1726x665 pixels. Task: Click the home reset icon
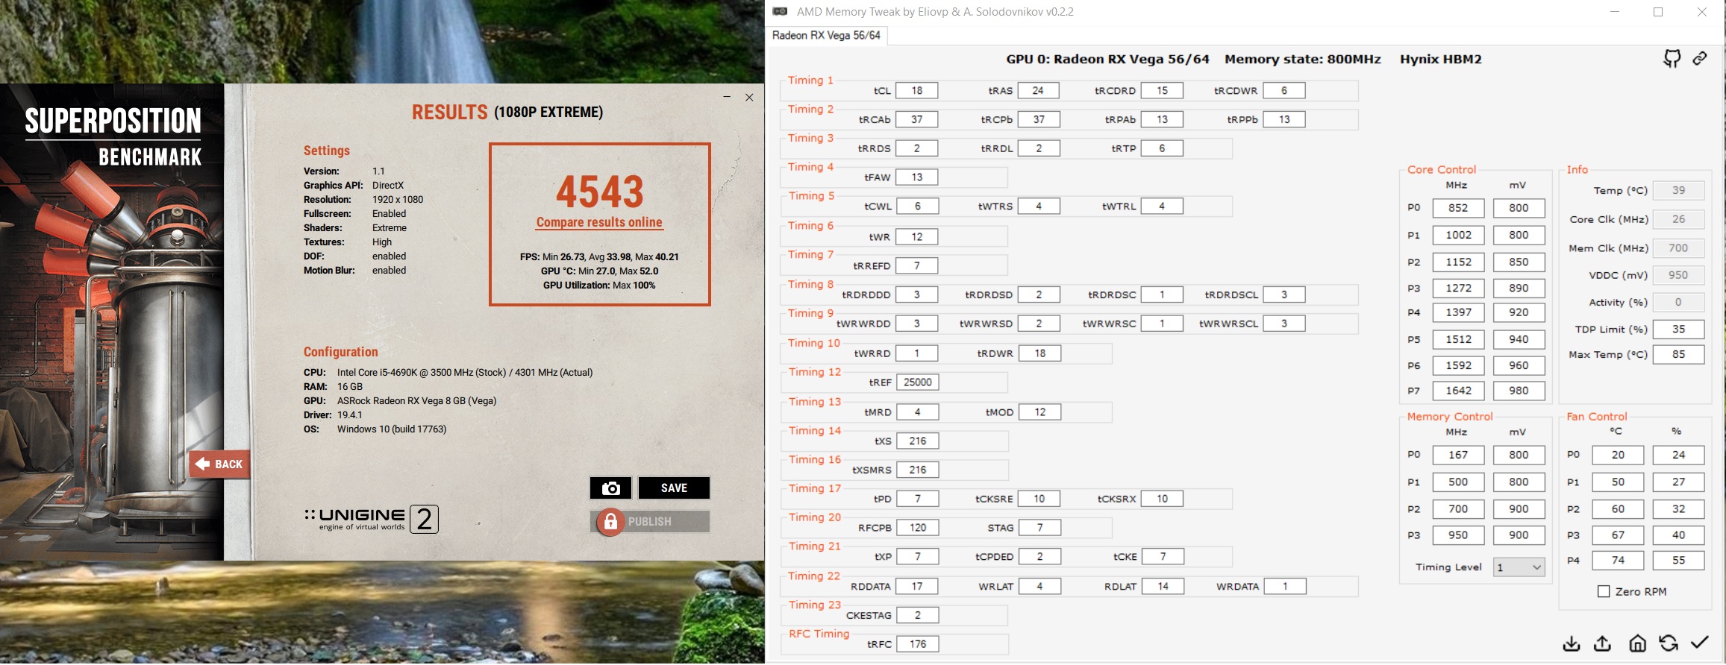pos(1637,643)
